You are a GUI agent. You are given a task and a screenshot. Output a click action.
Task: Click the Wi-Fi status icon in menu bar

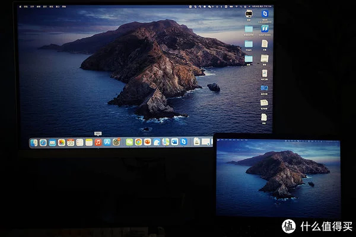pos(236,7)
